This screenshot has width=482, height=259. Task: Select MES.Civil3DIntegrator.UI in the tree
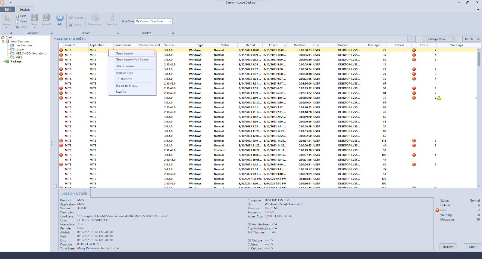pos(31,54)
